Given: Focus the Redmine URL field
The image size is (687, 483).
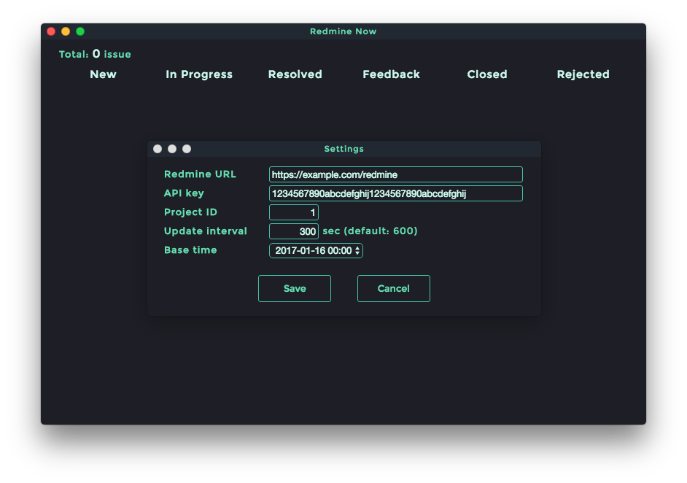Looking at the screenshot, I should pos(395,174).
